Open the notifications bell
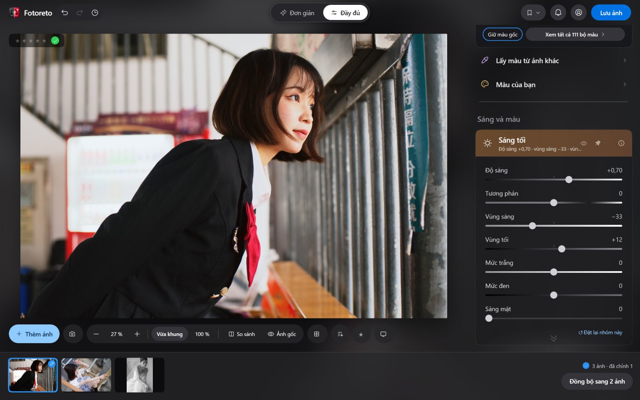This screenshot has width=640, height=400. point(558,13)
